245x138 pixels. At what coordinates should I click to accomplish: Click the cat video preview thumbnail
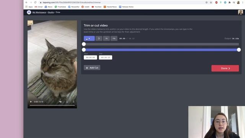52,64
